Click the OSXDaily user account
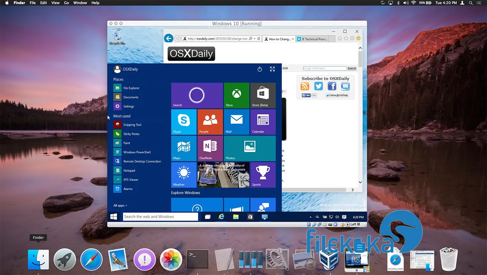This screenshot has height=275, width=487. pos(126,69)
